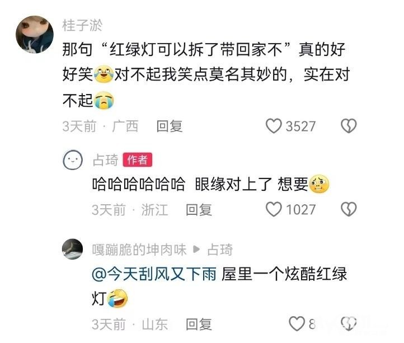Screen dimensions: 404x343
Task: Like 桂子淤's comment with 3527 likes
Action: pyautogui.click(x=274, y=126)
